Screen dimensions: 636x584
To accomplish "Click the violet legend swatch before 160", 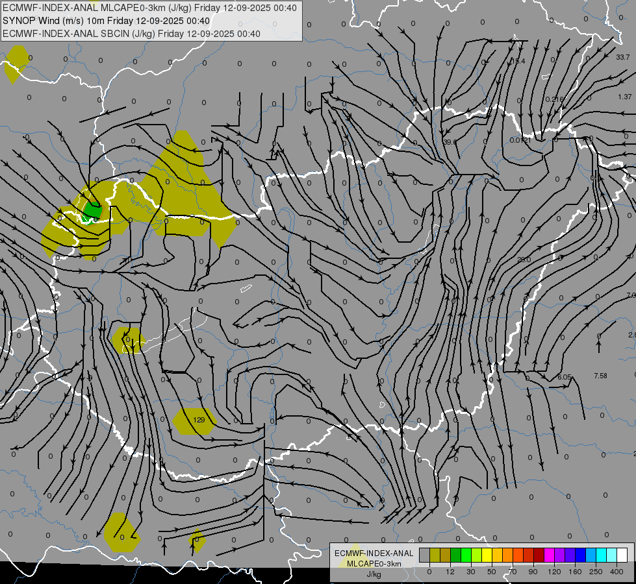I will tap(570, 555).
